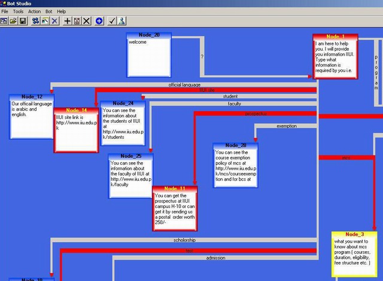Click the red 'IIUI site' connector
This screenshot has height=281, width=383.
coord(207,90)
